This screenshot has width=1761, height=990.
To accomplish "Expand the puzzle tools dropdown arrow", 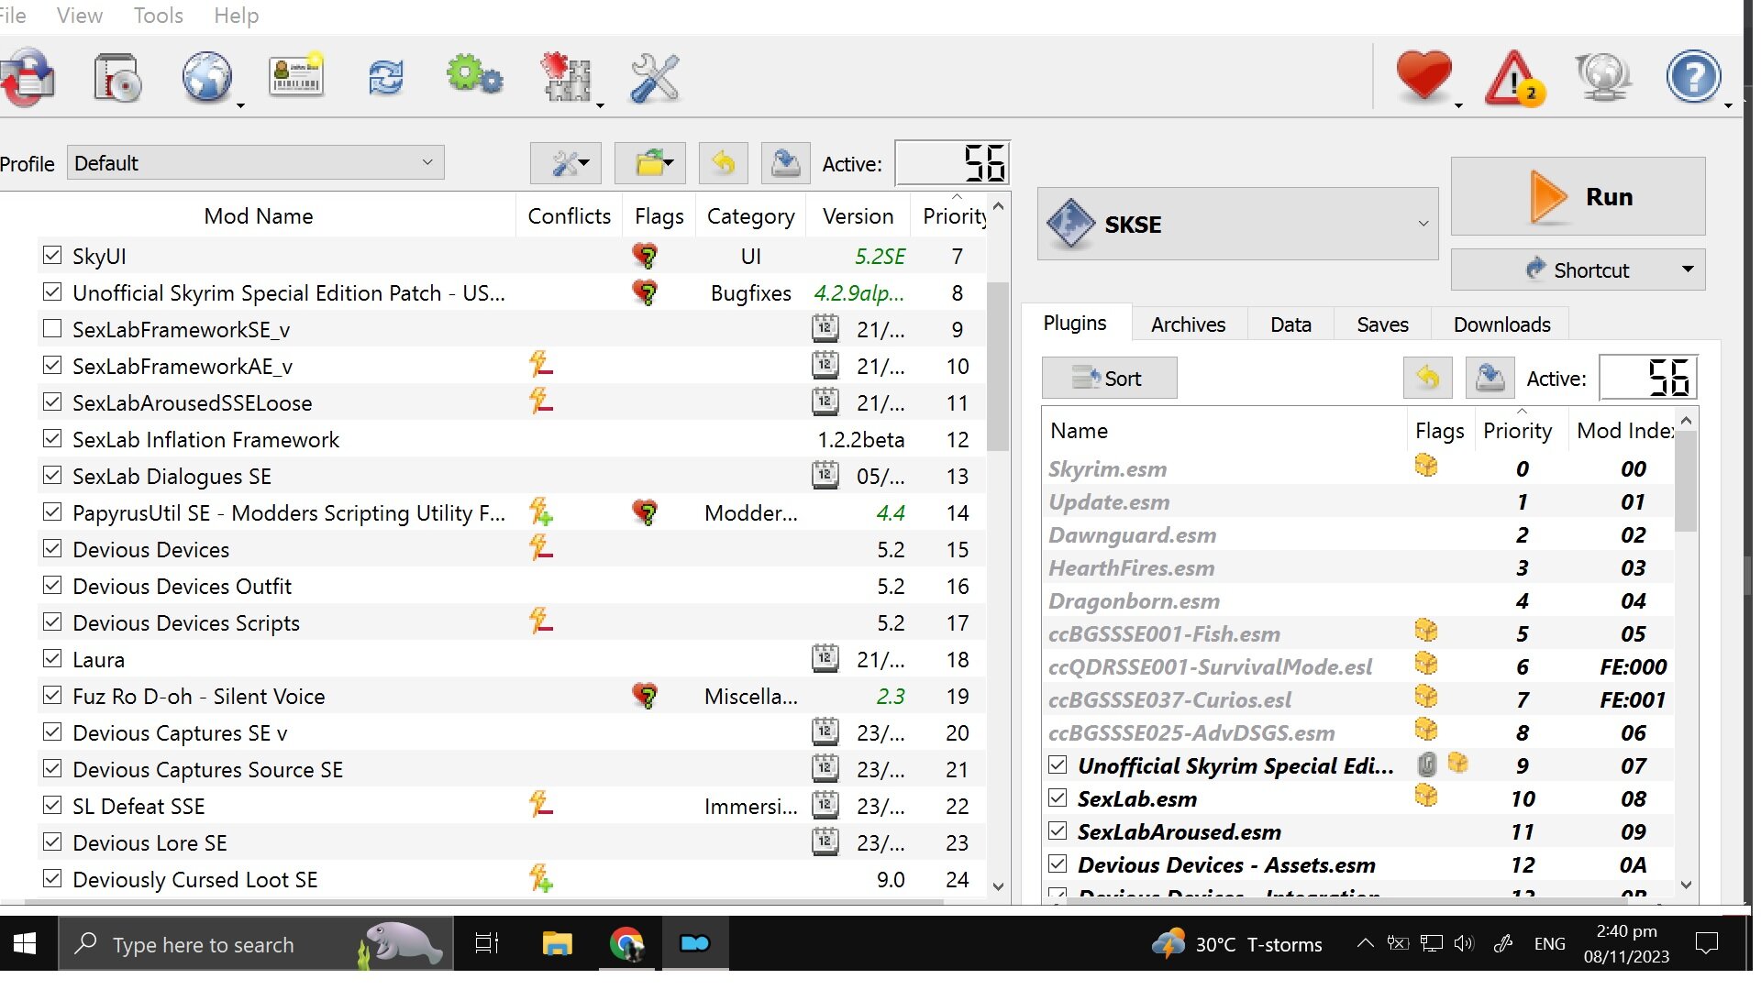I will tap(600, 105).
